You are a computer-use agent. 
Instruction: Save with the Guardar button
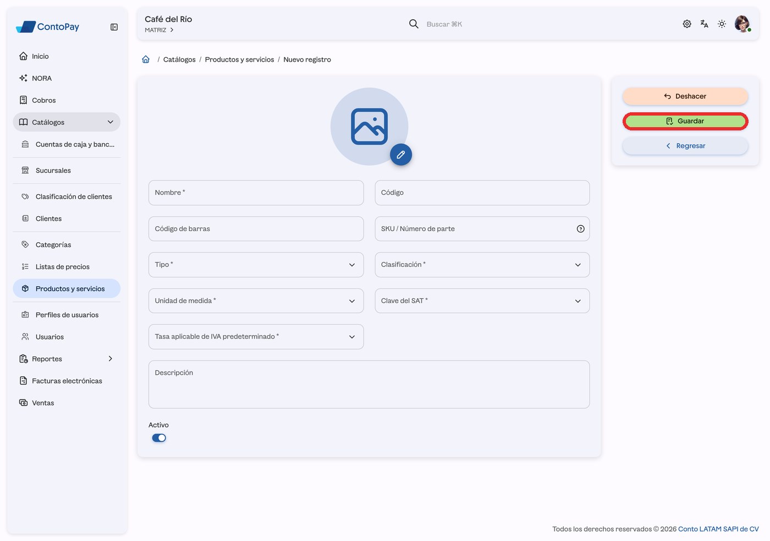(x=685, y=121)
